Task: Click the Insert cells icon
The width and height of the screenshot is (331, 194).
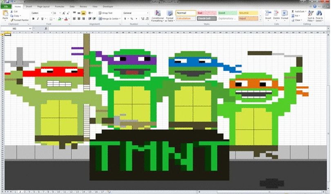Action: pos(268,15)
